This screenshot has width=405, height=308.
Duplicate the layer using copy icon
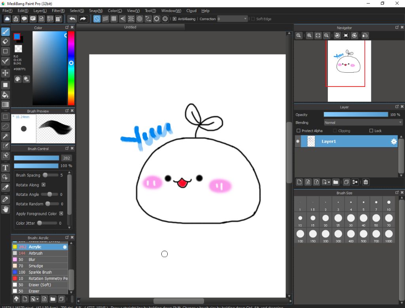click(x=346, y=182)
